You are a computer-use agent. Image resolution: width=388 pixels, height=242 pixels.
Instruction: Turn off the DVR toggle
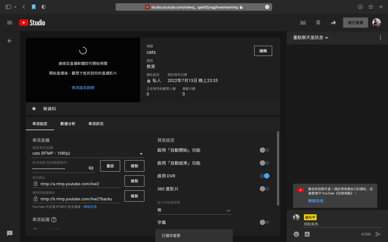click(264, 176)
